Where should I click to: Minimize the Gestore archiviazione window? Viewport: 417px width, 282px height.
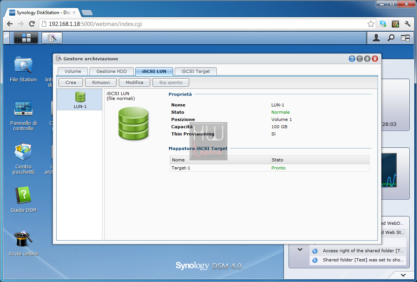[360, 59]
